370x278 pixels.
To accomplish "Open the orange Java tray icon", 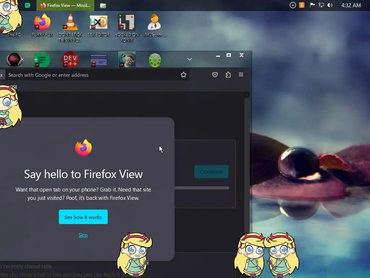I will point(302,5).
